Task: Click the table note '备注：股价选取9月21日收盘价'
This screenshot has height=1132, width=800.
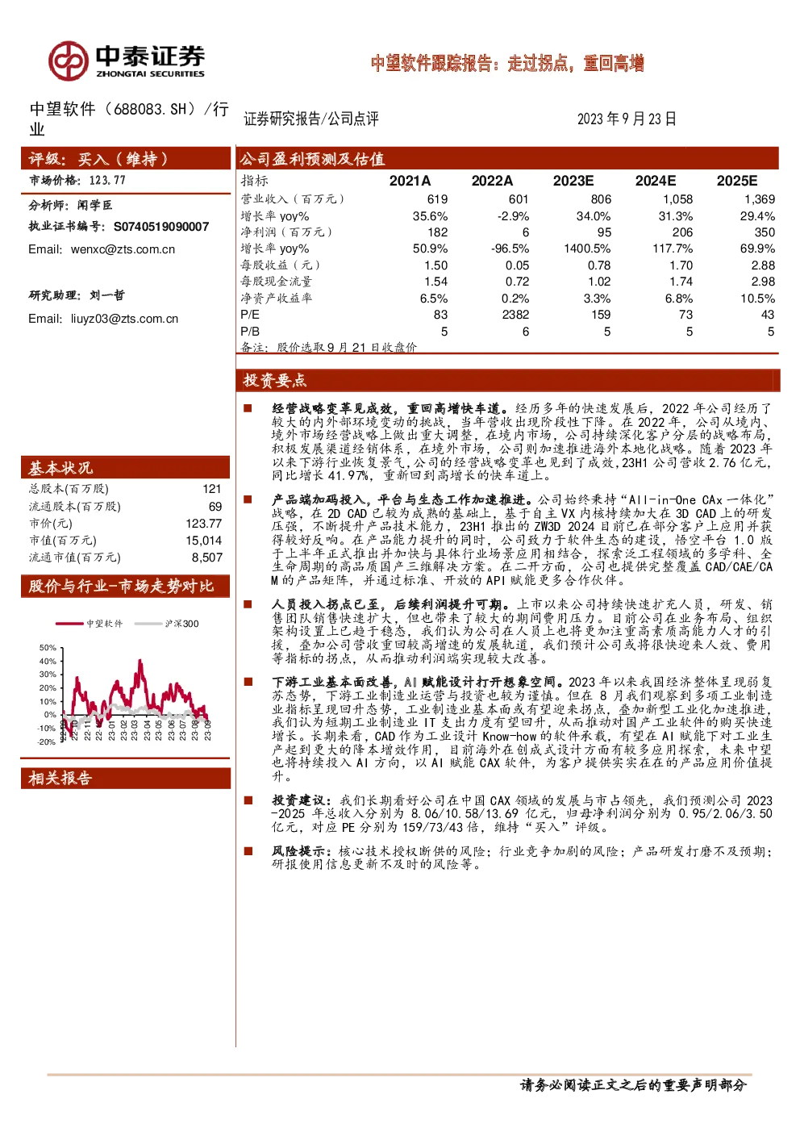Action: pyautogui.click(x=329, y=347)
